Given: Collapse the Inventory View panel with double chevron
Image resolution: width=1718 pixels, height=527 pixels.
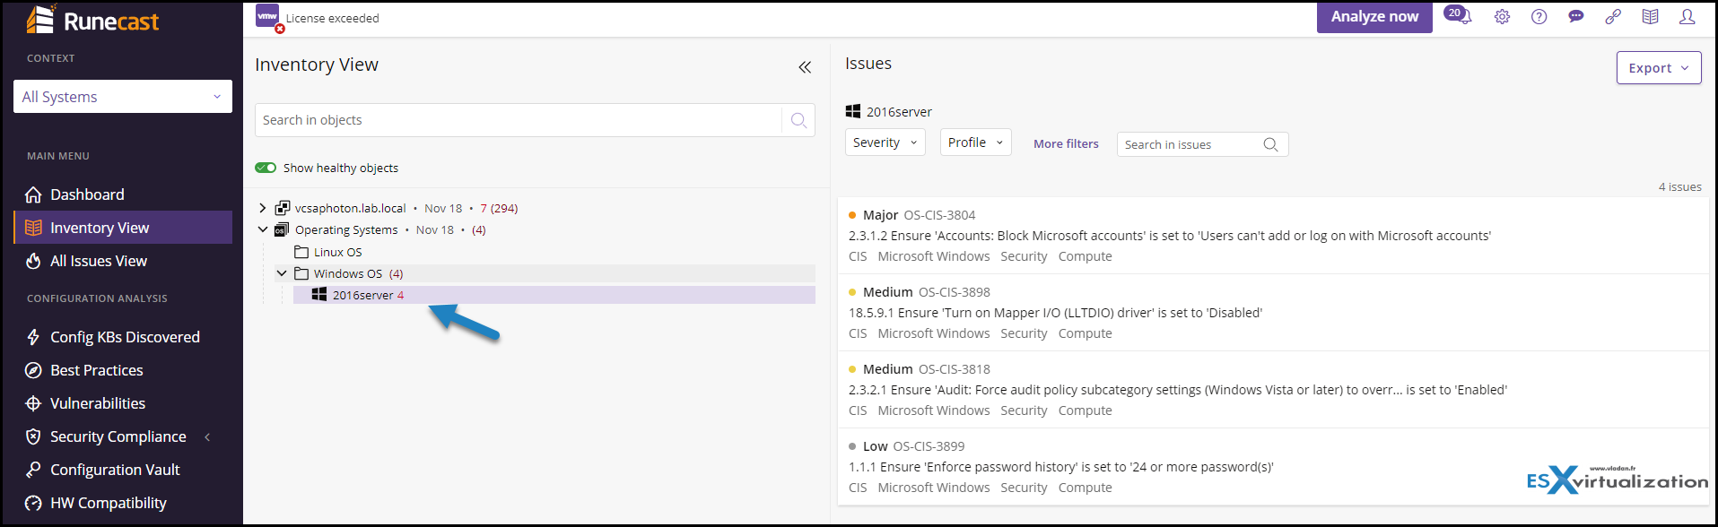Looking at the screenshot, I should pyautogui.click(x=805, y=67).
